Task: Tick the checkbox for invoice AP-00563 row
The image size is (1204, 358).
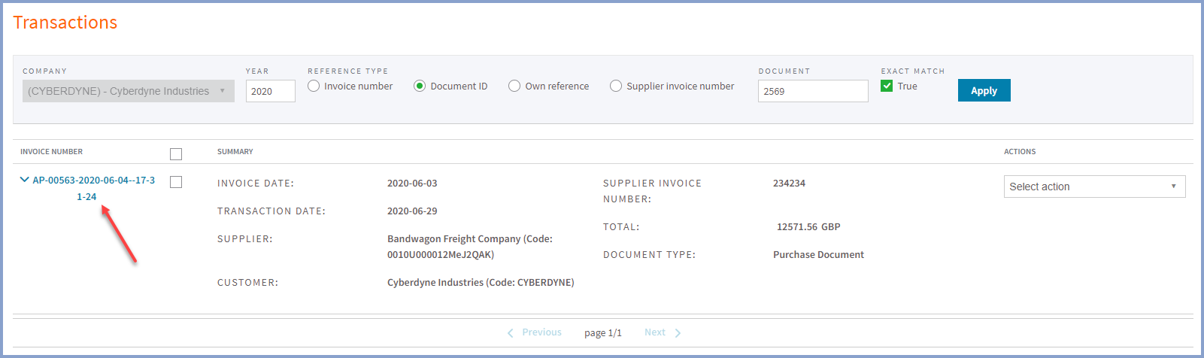Action: (x=176, y=182)
